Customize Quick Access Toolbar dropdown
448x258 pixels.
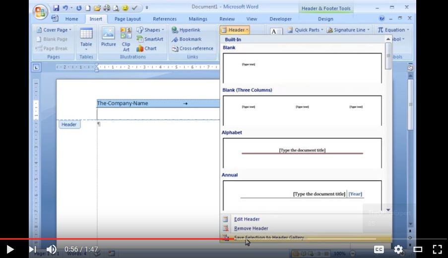pyautogui.click(x=147, y=8)
